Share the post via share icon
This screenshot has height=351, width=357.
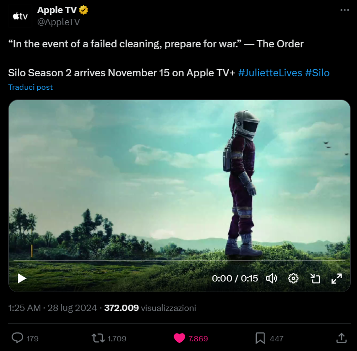(341, 337)
